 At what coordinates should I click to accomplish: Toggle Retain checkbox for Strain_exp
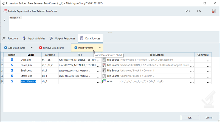click(x=12, y=70)
